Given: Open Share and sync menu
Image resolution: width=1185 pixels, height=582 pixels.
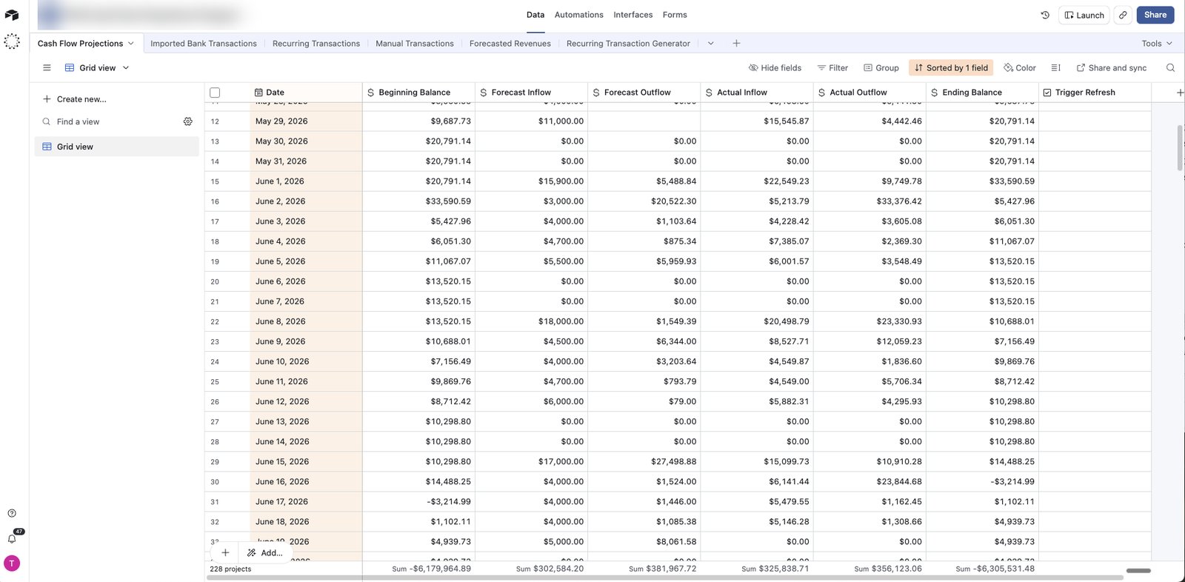Looking at the screenshot, I should click(1111, 67).
